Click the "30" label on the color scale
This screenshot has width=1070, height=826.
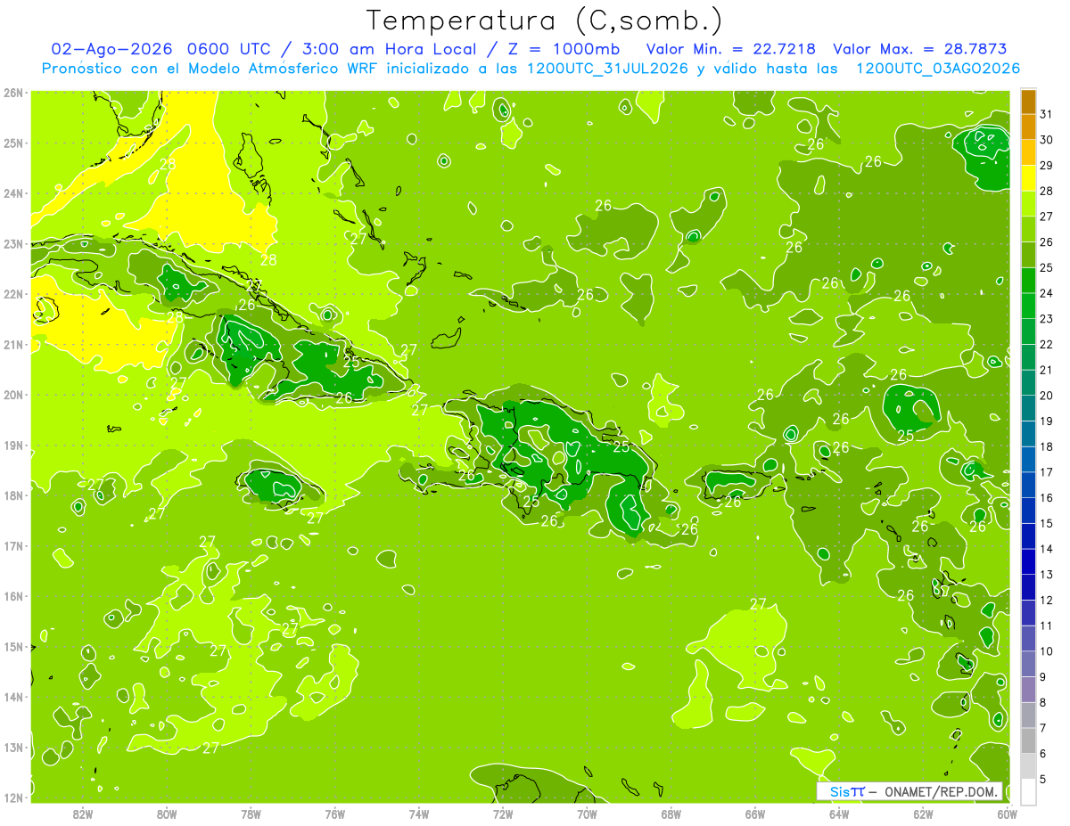point(1047,140)
